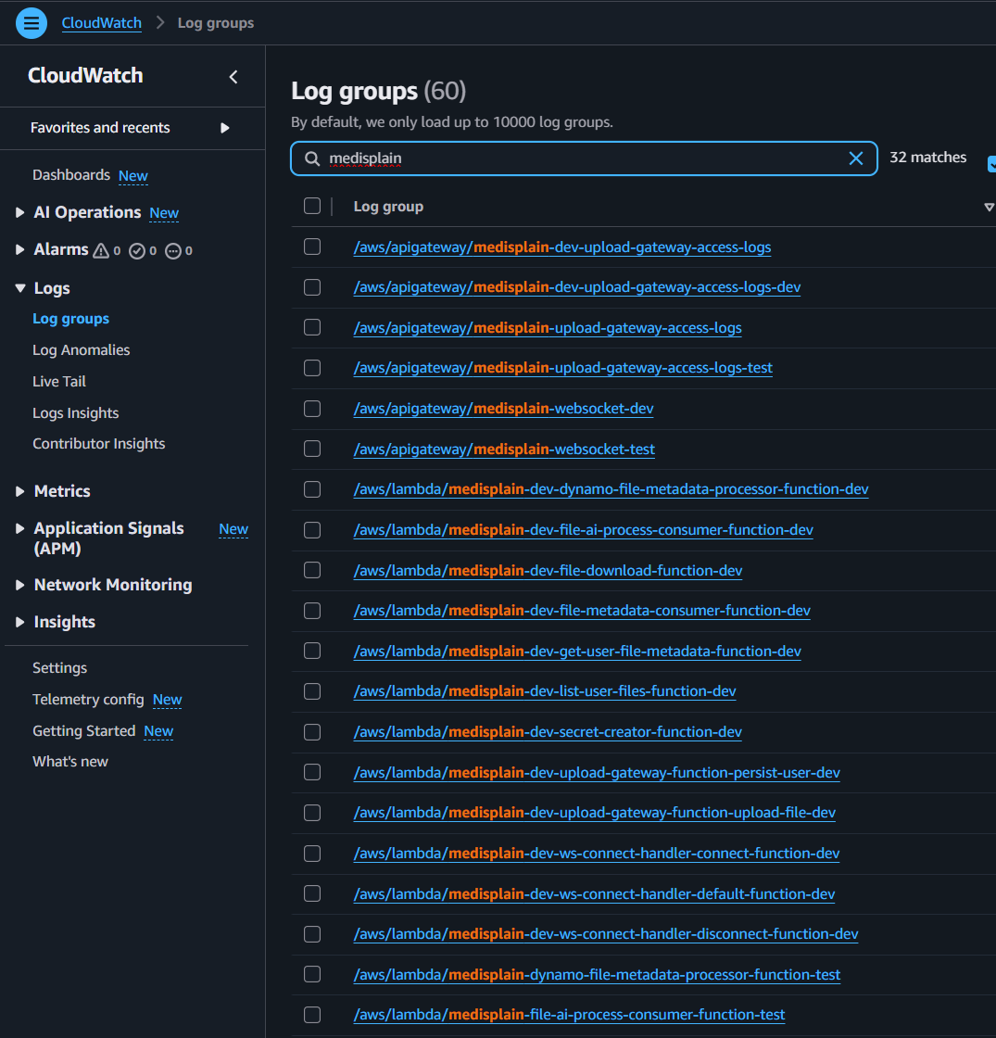Check the file-ai-process-consumer-function-test row checkbox

[312, 1014]
